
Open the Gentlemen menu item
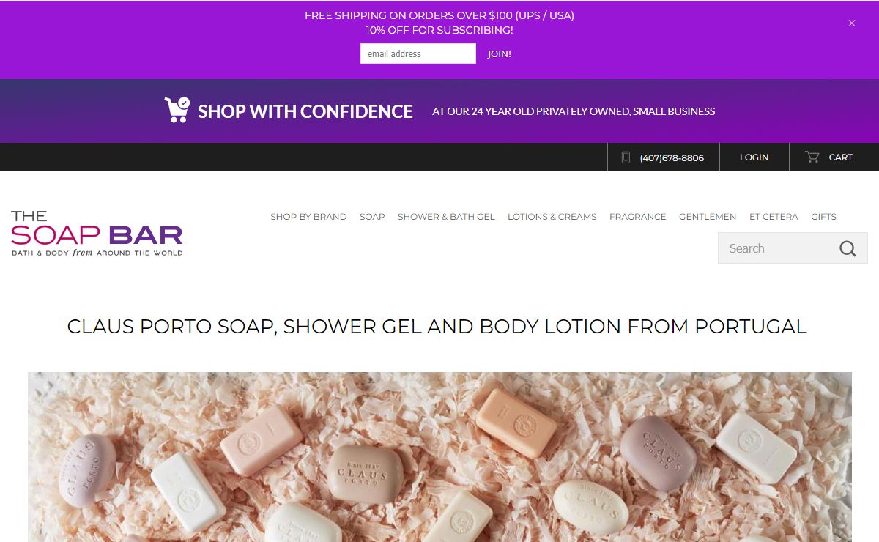[708, 217]
